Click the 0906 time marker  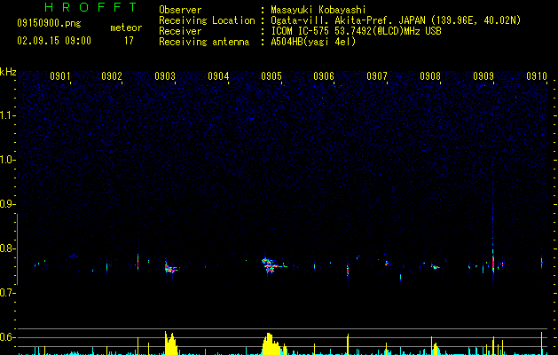click(324, 76)
